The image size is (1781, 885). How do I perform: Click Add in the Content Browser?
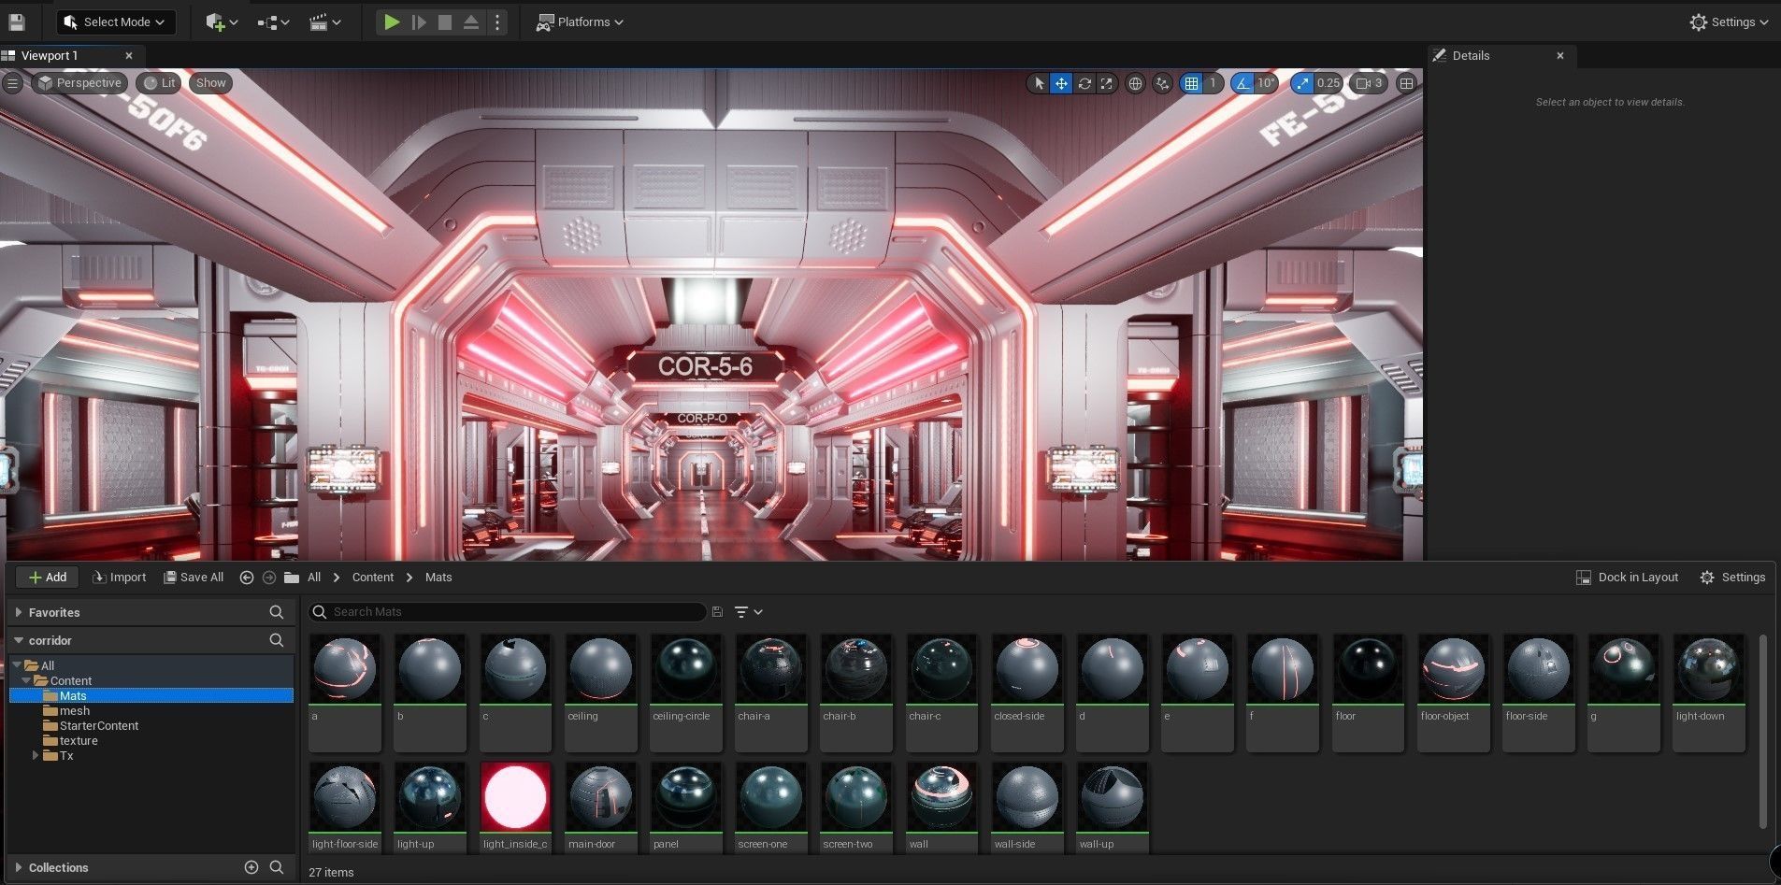click(x=47, y=577)
